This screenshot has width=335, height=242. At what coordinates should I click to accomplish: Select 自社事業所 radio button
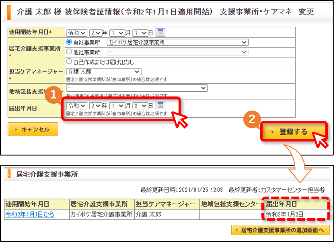69,42
